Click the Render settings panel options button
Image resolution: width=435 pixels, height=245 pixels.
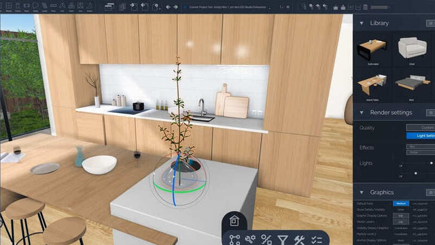coord(430,112)
